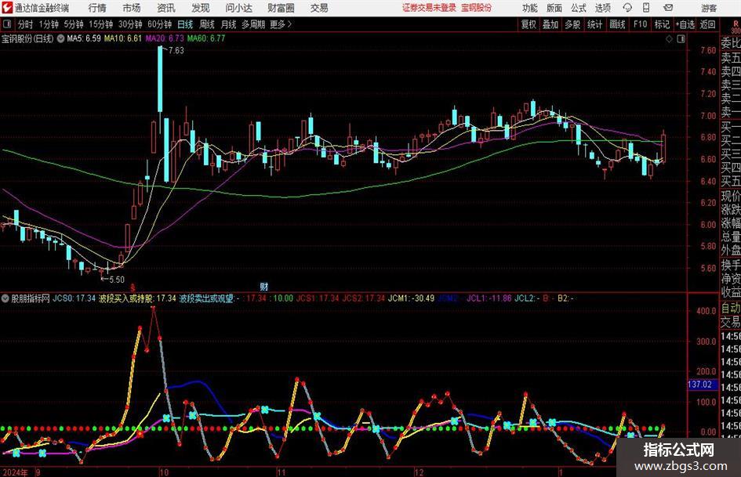Screen dimensions: 741x477
Task: Expand the dropdown arrow beside 股朋指标网
Action: point(5,298)
